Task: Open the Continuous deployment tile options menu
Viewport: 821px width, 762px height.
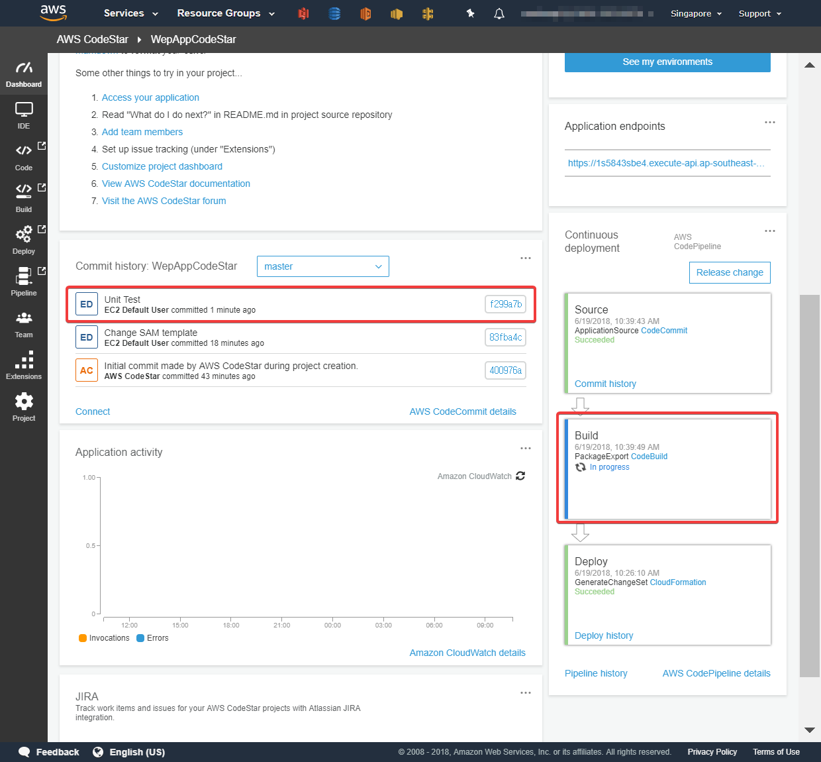Action: point(770,231)
